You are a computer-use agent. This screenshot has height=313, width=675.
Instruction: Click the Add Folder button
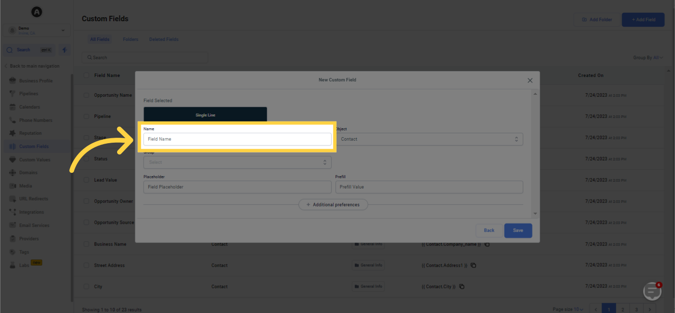[x=597, y=20]
